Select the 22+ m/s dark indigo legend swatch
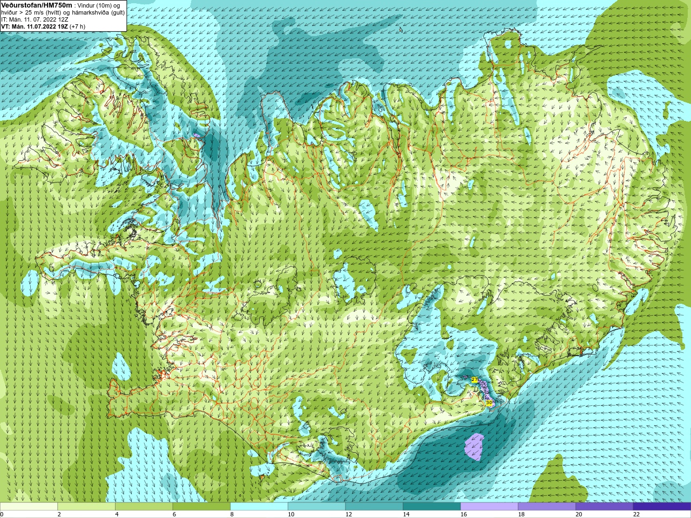Viewport: 691px width, 518px height. tap(662, 507)
